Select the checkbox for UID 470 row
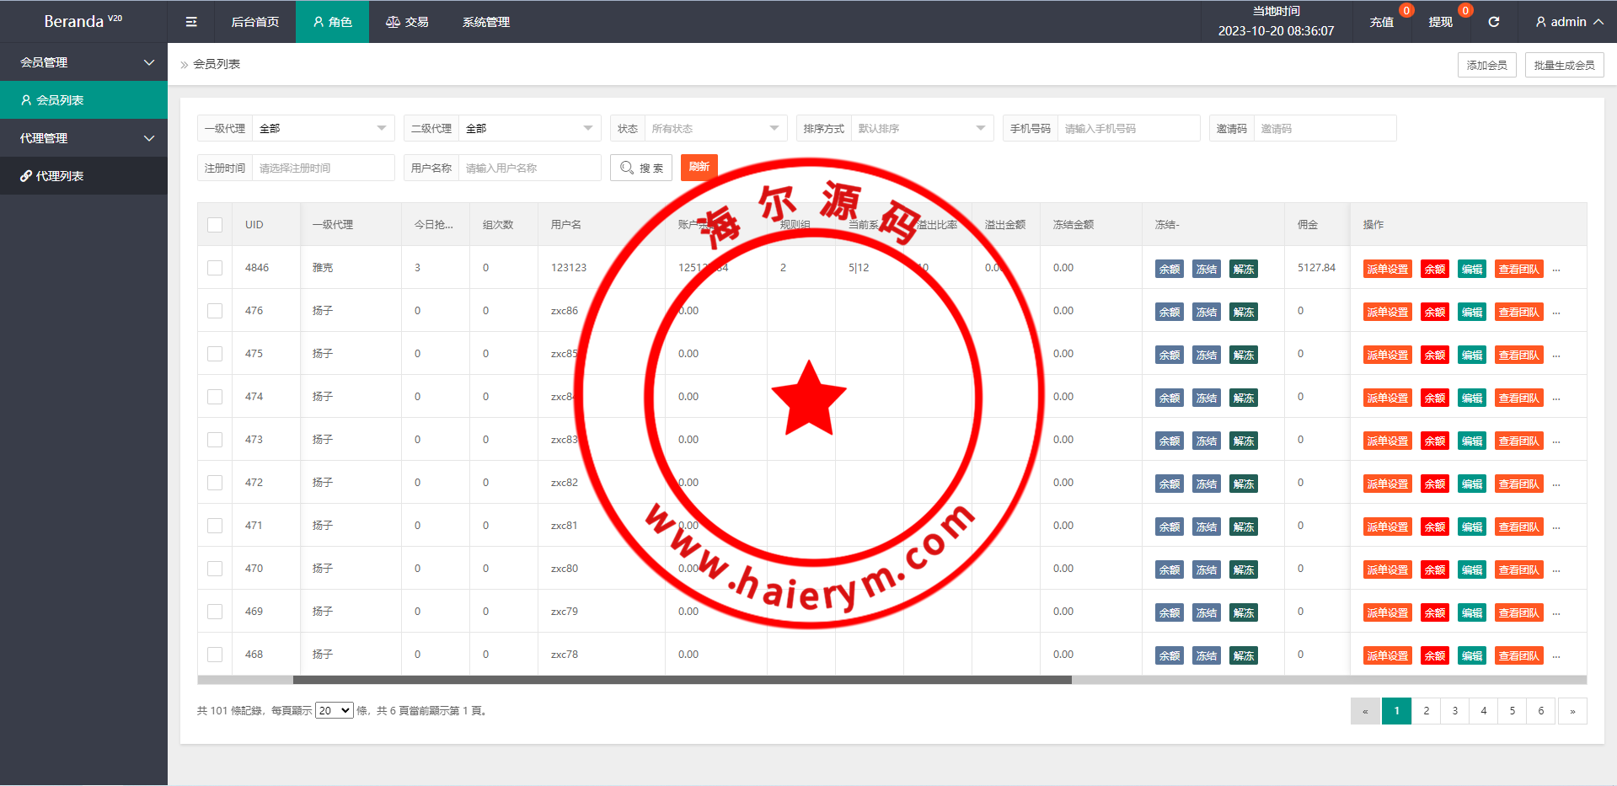 click(215, 569)
